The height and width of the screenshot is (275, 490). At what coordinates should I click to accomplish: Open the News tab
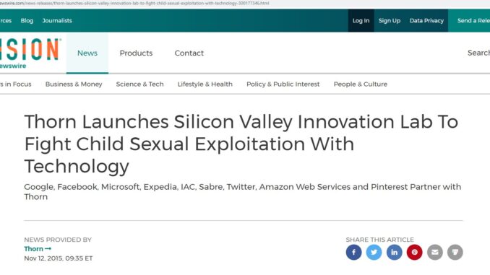point(87,53)
